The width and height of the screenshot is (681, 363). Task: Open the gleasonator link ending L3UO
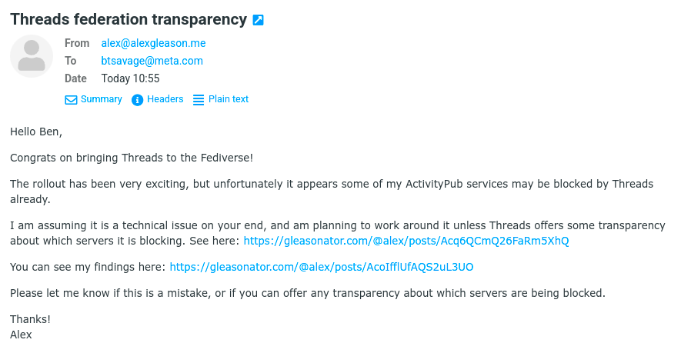coord(321,267)
